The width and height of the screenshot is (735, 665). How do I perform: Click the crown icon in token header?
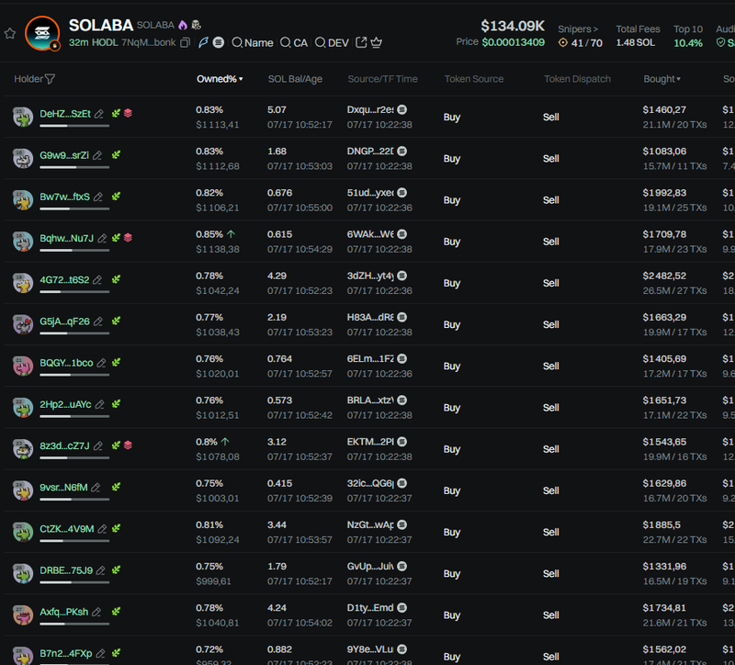[x=376, y=43]
